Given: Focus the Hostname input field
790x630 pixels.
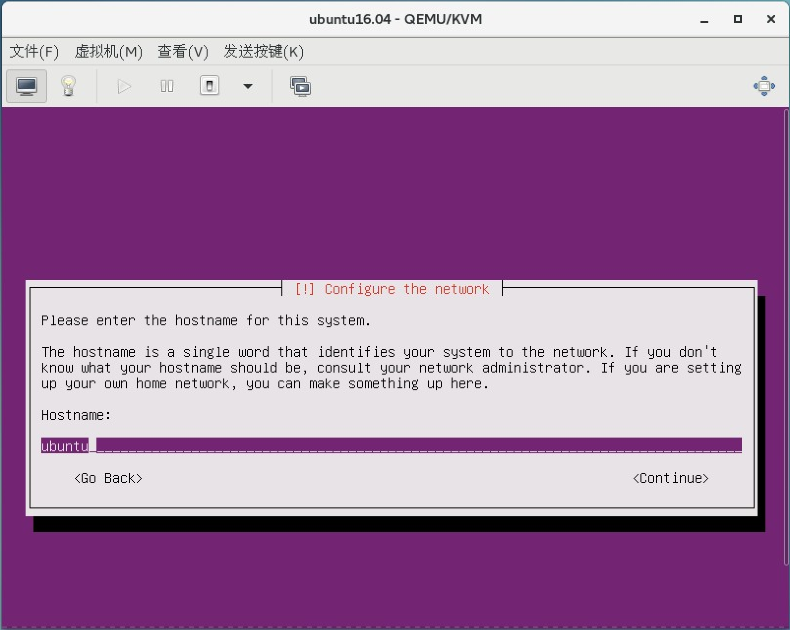Looking at the screenshot, I should point(392,446).
